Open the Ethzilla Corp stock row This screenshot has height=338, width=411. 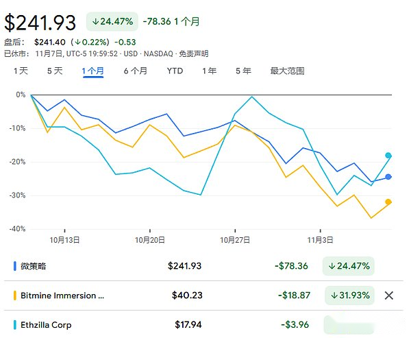[x=47, y=325]
